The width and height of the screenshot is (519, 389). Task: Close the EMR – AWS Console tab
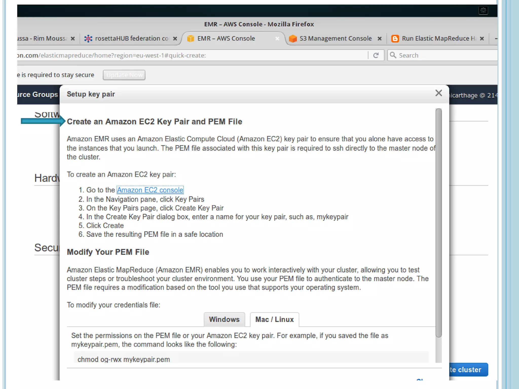pos(277,38)
